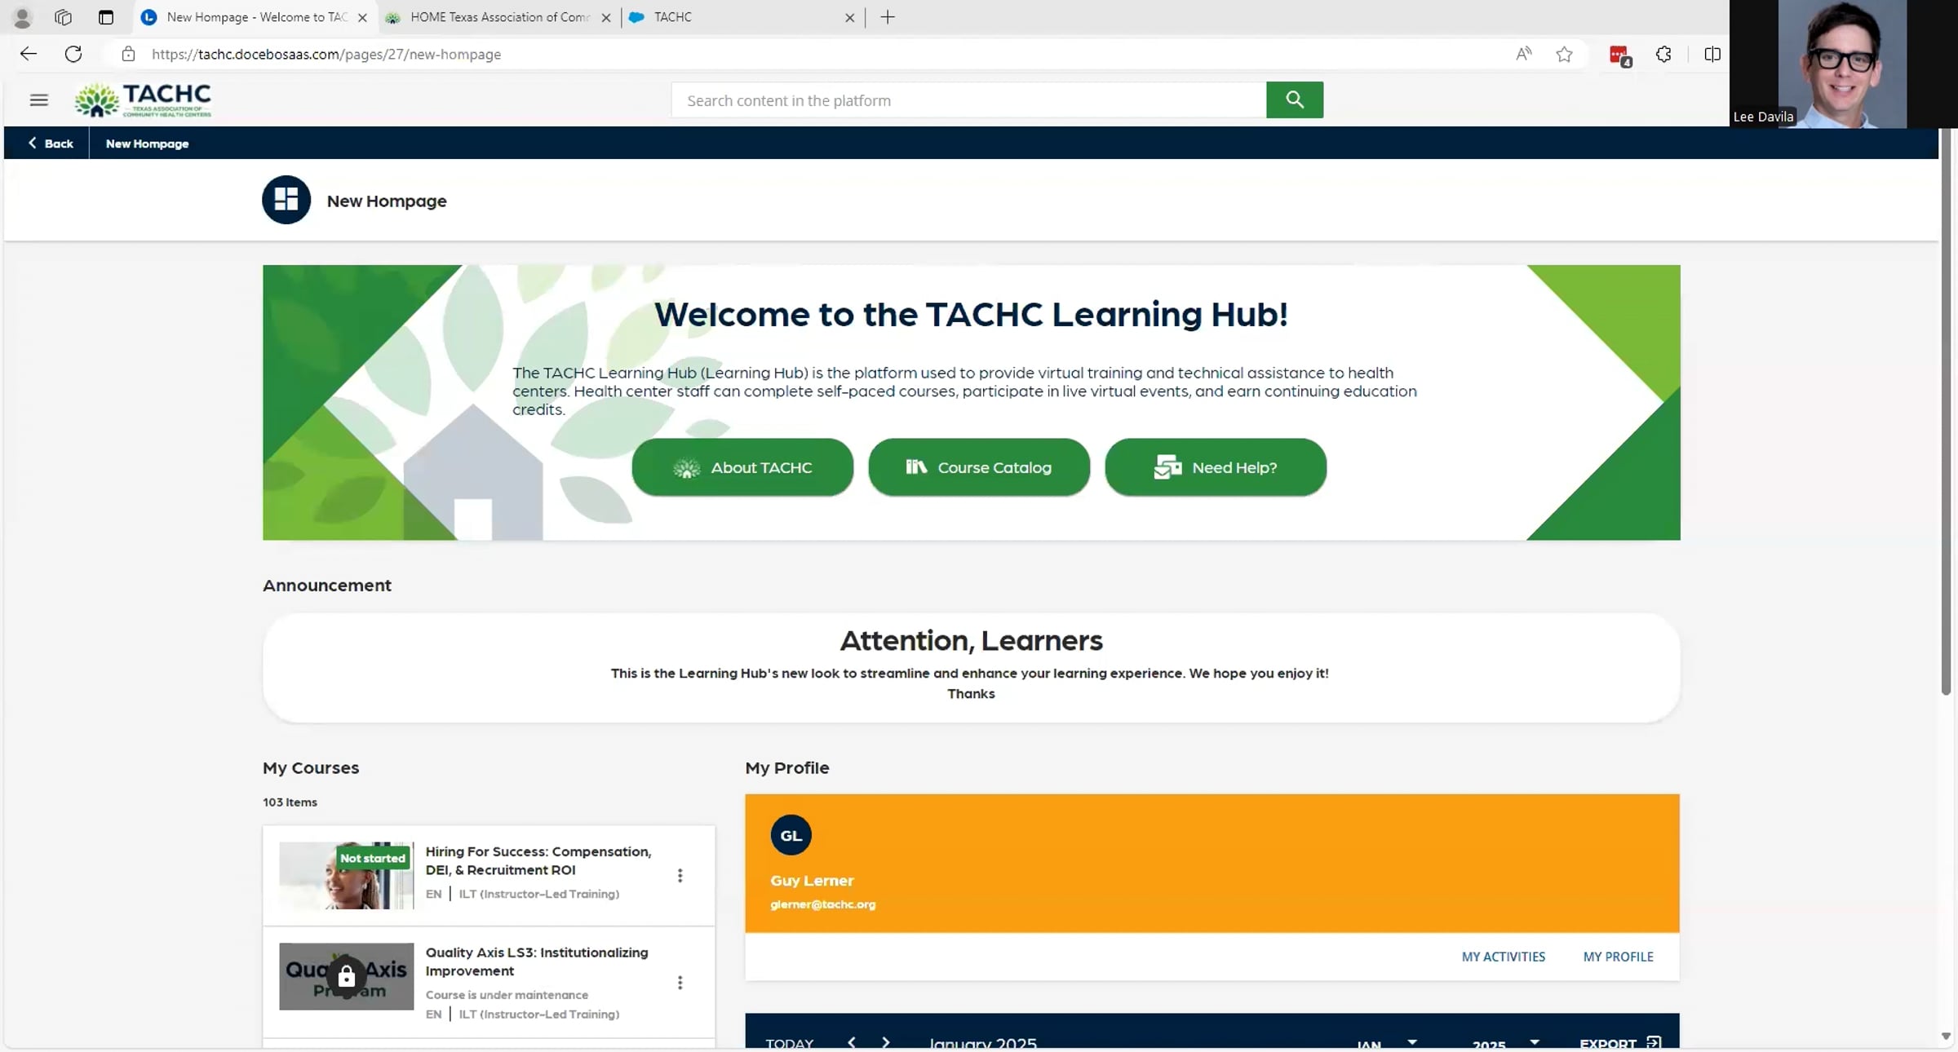Select the TACHC browser tab
Image resolution: width=1958 pixels, height=1052 pixels.
pos(718,17)
